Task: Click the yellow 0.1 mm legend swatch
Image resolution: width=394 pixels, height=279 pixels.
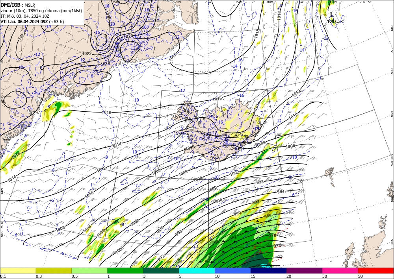Action: (x=18, y=270)
